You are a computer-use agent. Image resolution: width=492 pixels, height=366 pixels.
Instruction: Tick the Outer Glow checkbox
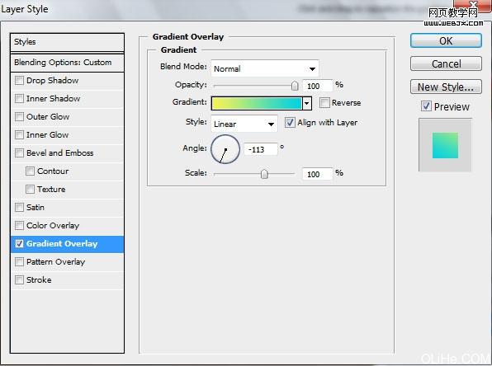[19, 117]
